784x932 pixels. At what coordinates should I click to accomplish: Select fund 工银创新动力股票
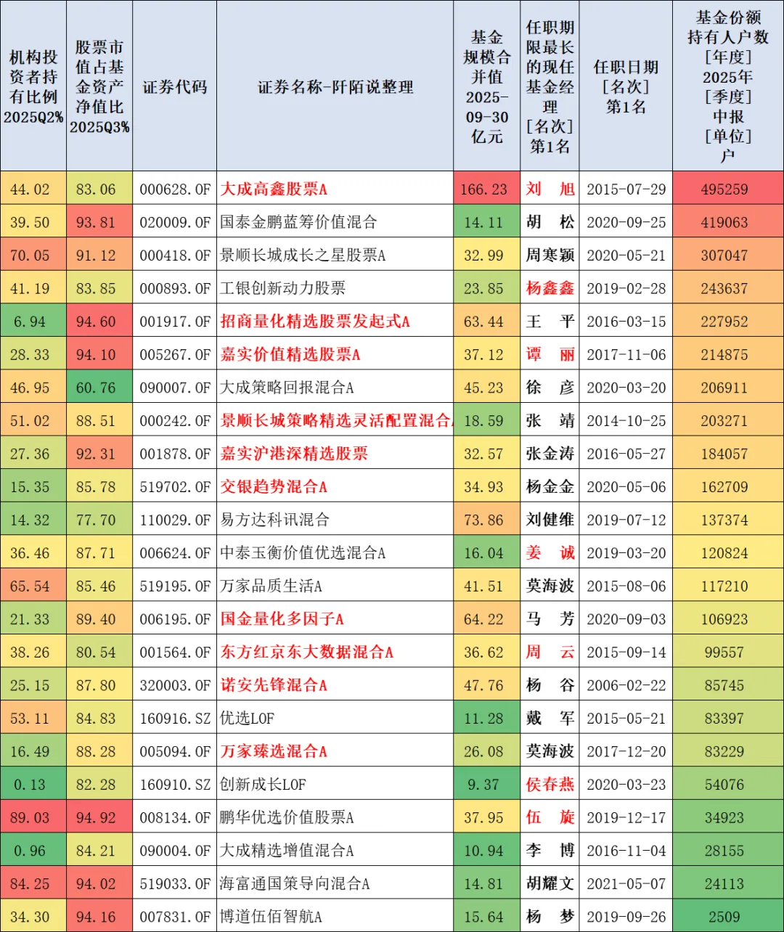(x=283, y=288)
